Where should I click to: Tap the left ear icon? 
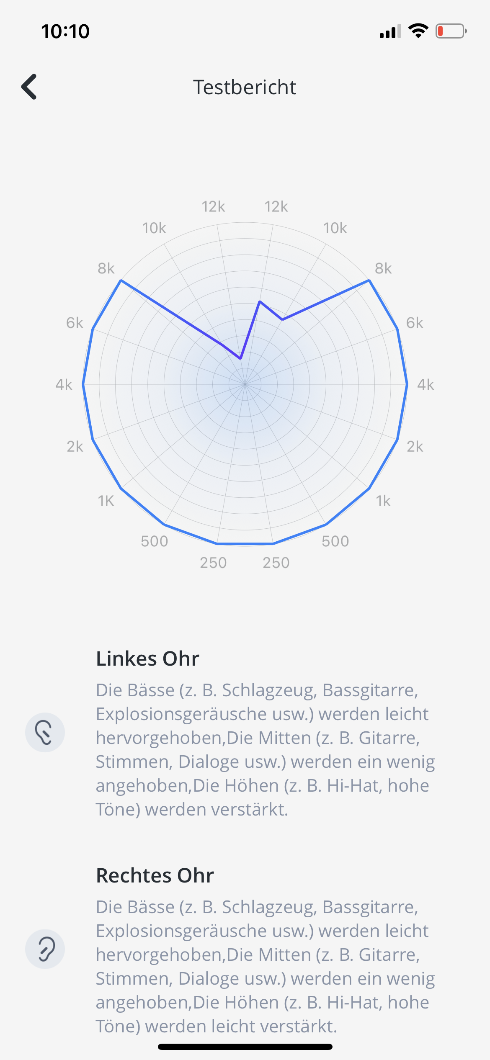[45, 732]
